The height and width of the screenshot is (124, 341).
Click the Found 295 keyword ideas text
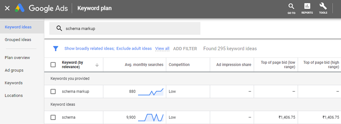coord(230,49)
